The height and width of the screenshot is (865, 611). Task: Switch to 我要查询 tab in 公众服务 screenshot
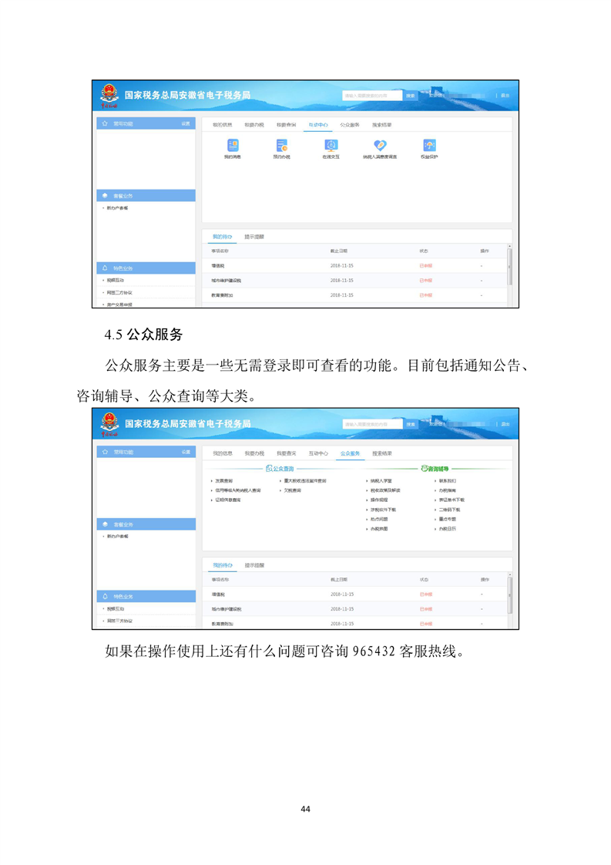[286, 453]
